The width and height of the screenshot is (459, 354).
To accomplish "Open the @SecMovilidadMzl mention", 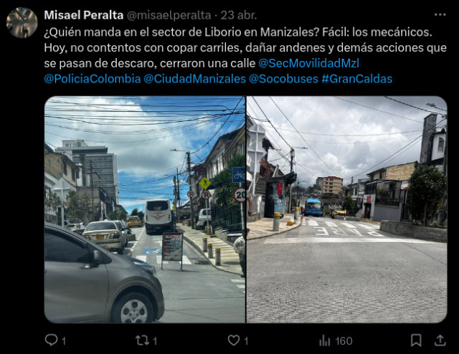I will coord(309,63).
